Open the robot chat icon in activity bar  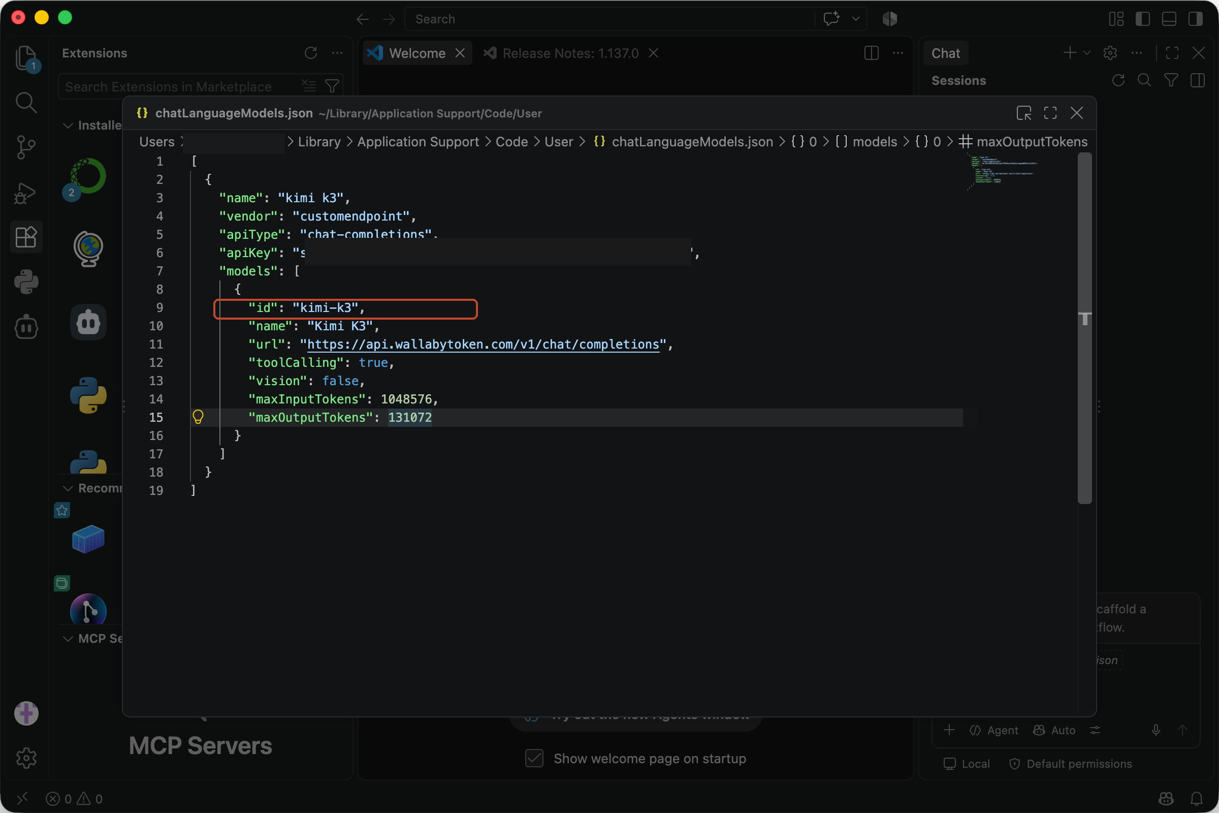click(26, 328)
